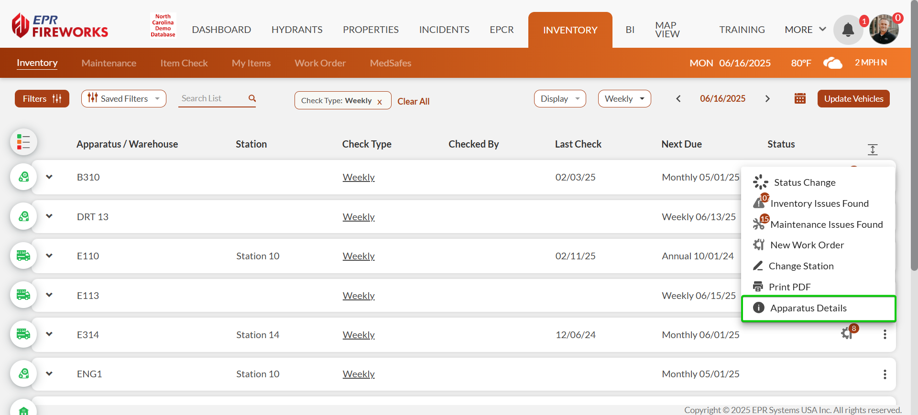Open the calendar date picker icon
This screenshot has height=415, width=918.
point(800,98)
